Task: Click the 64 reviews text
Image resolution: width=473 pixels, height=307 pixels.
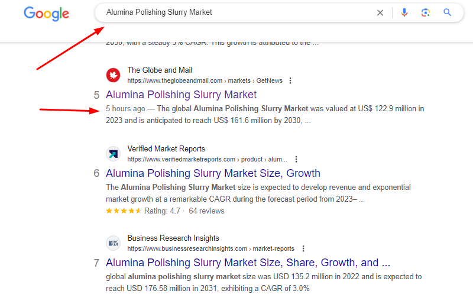Action: [x=206, y=211]
